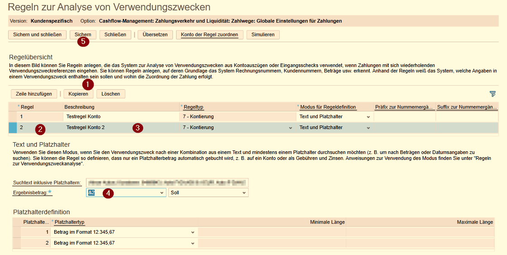Click the Platzhalte... column header

pos(36,222)
